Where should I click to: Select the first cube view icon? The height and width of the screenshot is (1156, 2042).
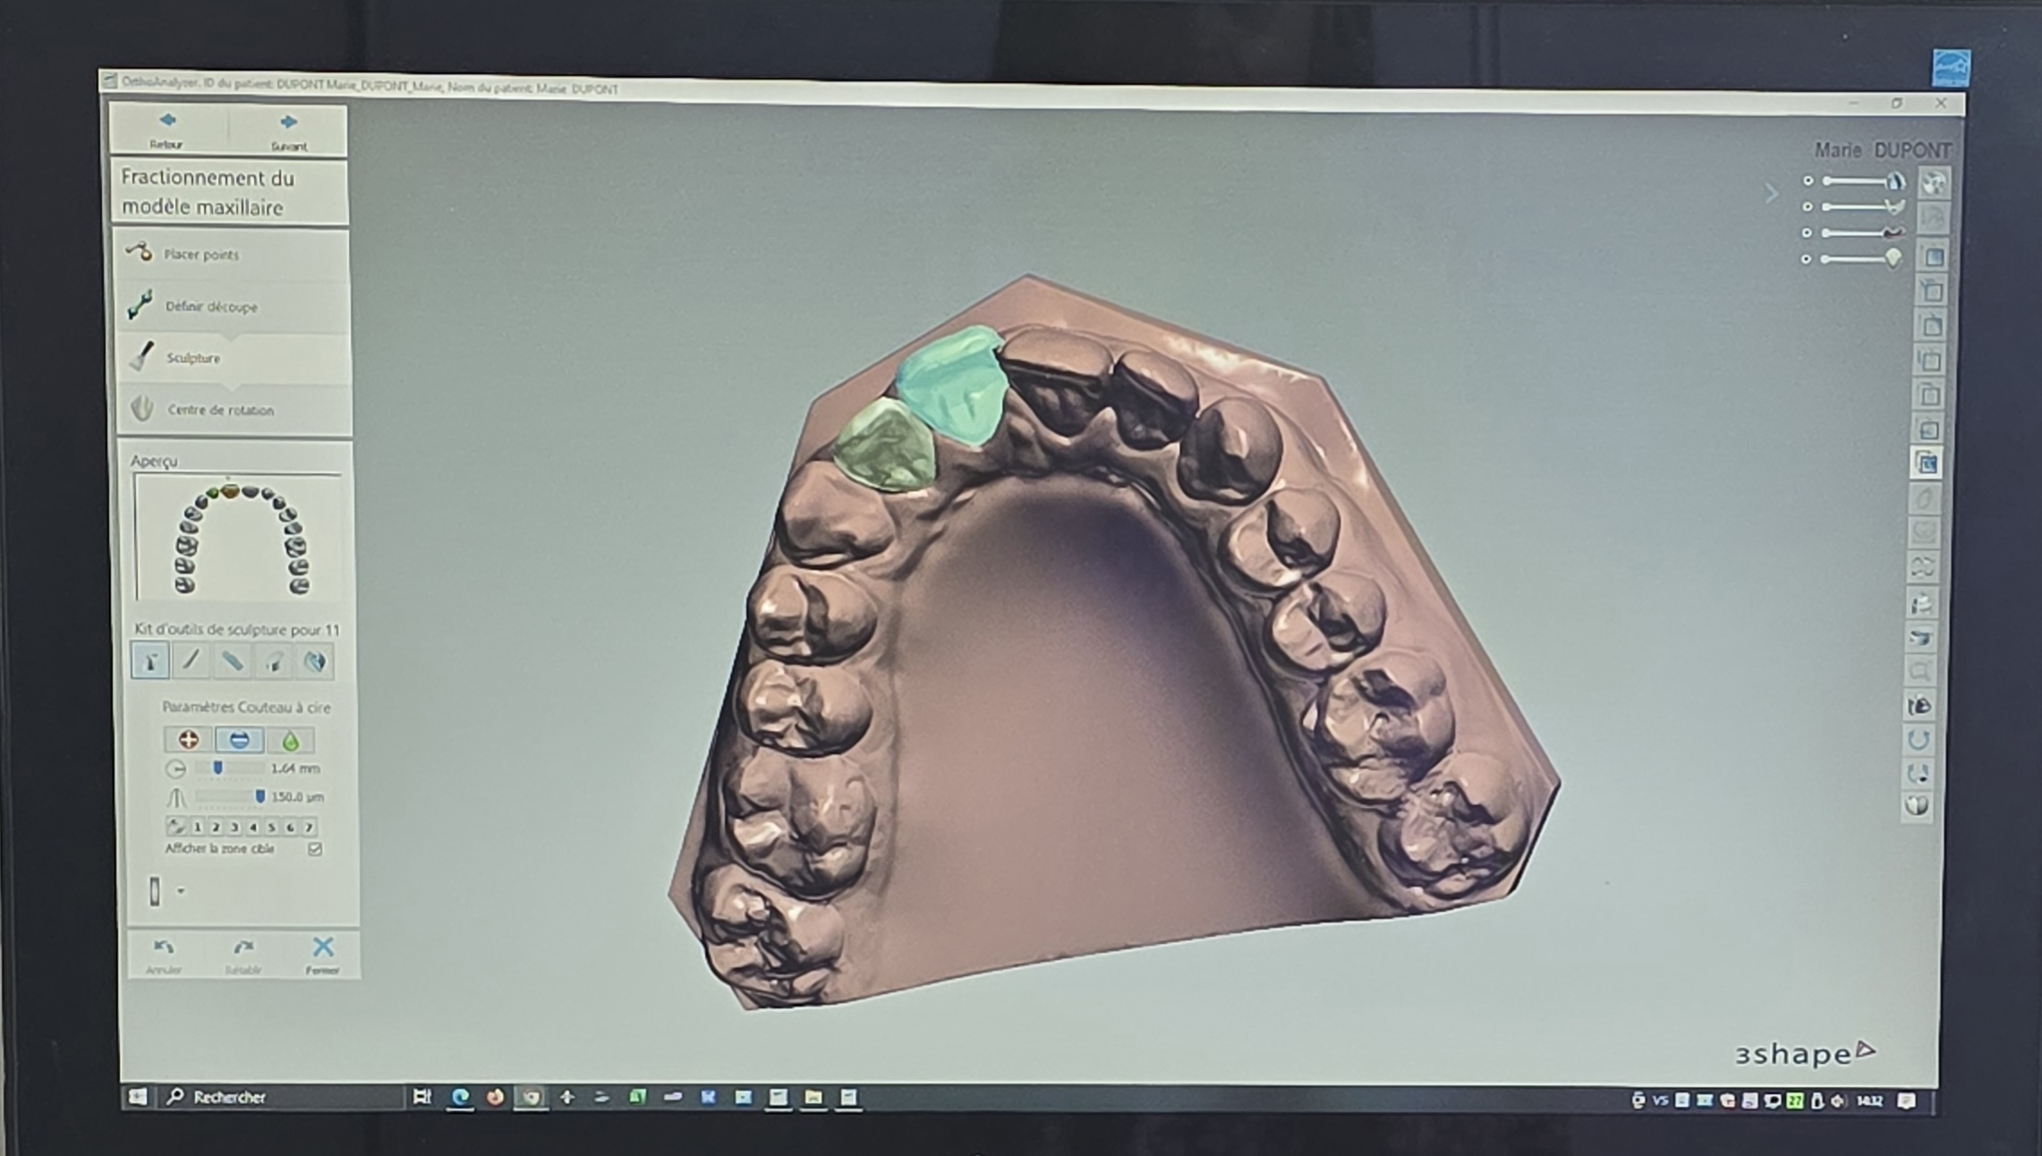[x=1934, y=257]
